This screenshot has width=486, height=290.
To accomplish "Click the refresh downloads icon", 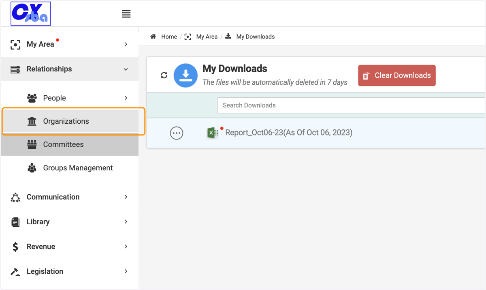I will click(x=164, y=75).
